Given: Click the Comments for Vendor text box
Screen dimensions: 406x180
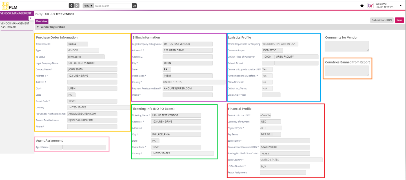Looking at the screenshot, I should click(347, 46).
